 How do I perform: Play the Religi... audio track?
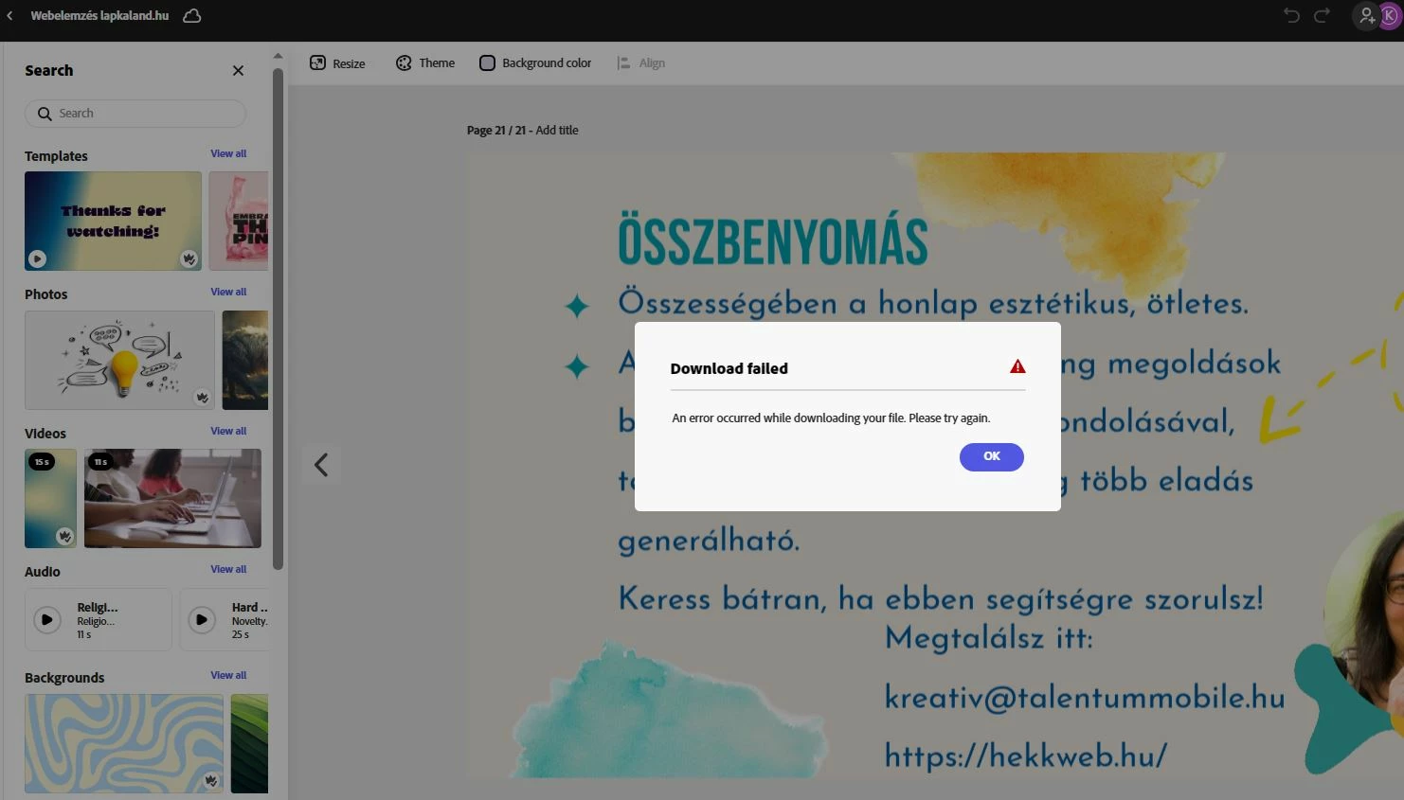click(x=46, y=619)
